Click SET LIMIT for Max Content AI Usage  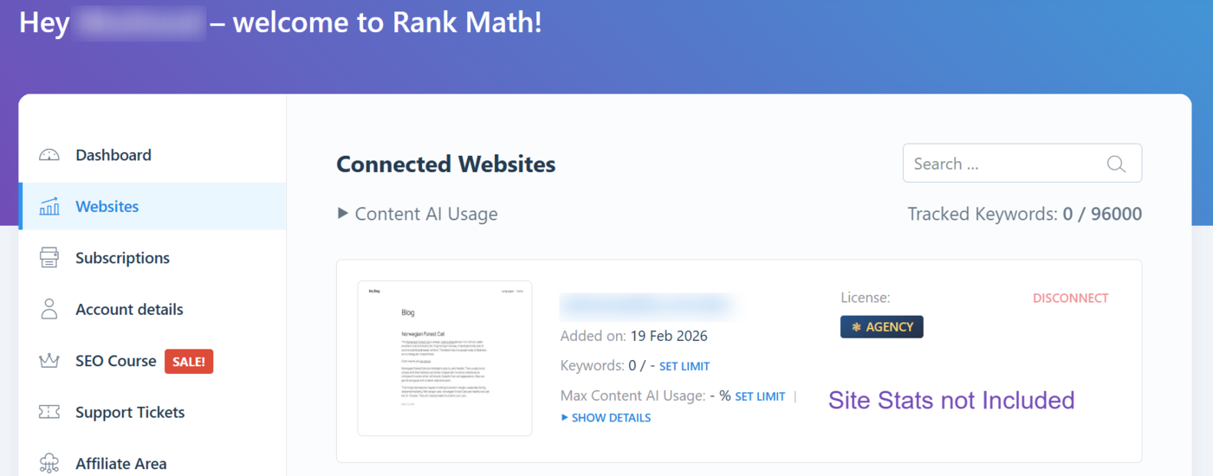(x=760, y=396)
